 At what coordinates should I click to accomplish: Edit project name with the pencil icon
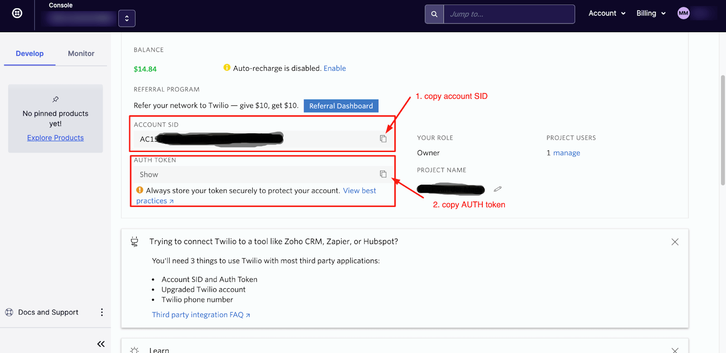(x=498, y=189)
